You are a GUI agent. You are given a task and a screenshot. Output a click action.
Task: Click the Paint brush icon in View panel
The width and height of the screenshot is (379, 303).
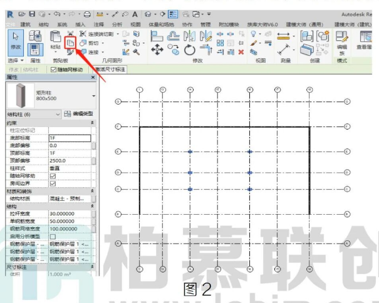pyautogui.click(x=253, y=43)
